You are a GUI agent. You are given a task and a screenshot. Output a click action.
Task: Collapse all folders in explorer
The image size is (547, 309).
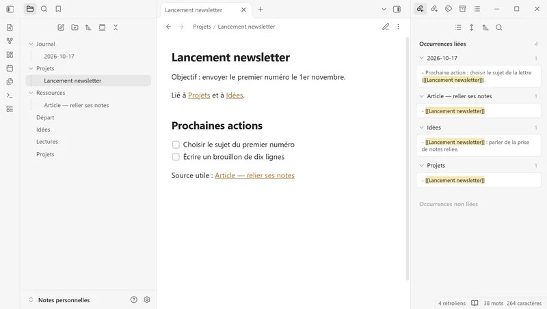[116, 27]
